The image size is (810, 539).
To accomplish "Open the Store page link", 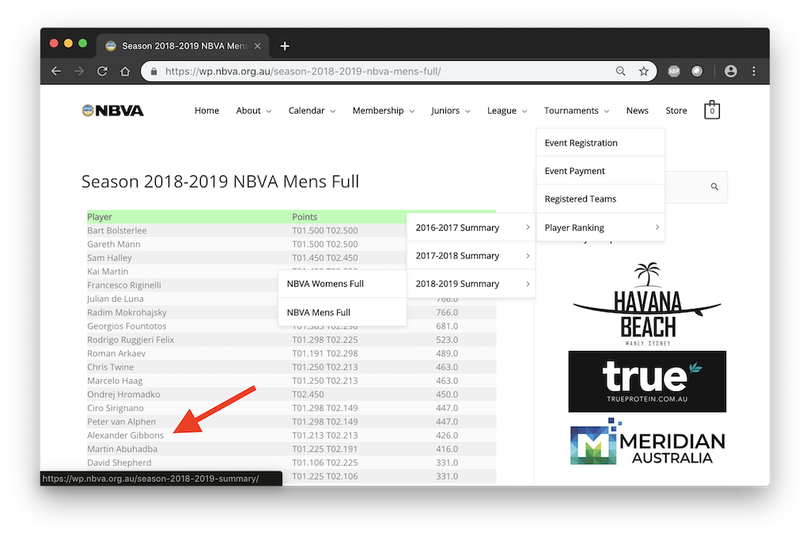I will coord(676,111).
